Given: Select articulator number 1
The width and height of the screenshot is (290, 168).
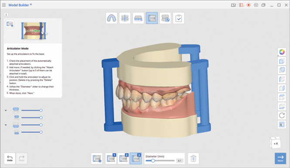Looking at the screenshot, I should (111, 158).
